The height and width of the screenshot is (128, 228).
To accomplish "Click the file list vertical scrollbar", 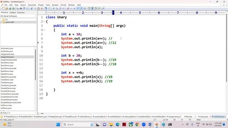I will click(x=35, y=65).
